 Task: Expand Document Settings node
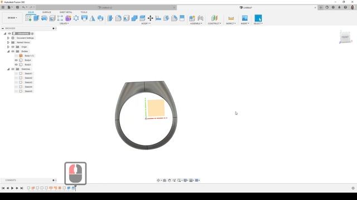pyautogui.click(x=8, y=38)
